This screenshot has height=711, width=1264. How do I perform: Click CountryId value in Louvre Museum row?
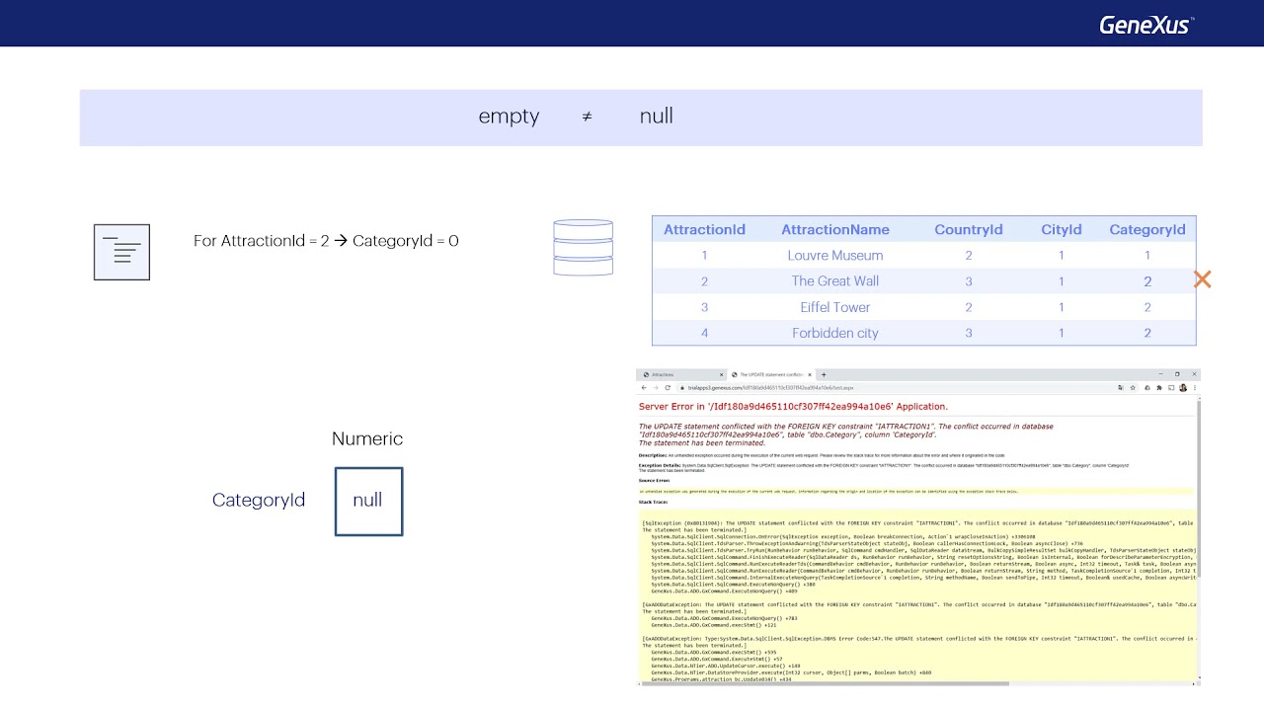[x=969, y=255]
